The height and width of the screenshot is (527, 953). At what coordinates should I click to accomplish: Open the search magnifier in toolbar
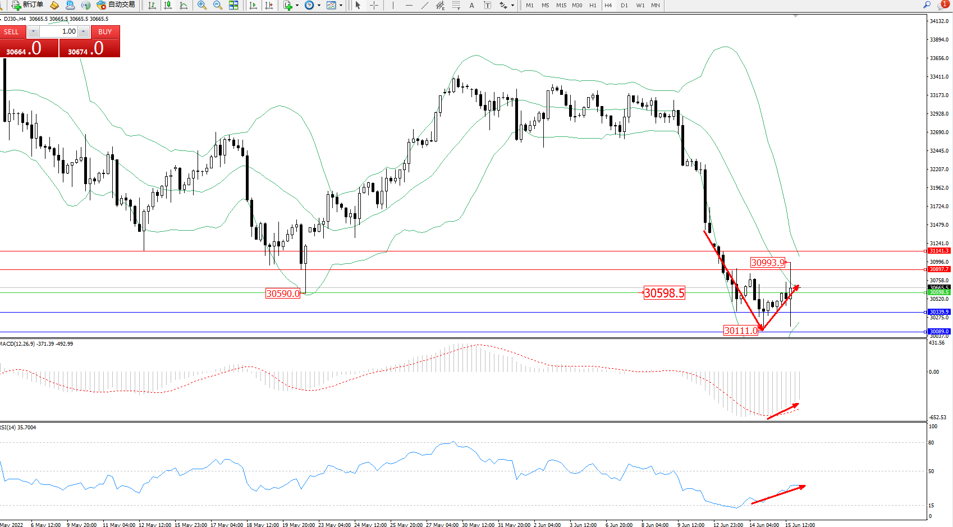(x=927, y=5)
